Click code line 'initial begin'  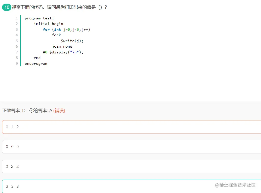point(49,24)
